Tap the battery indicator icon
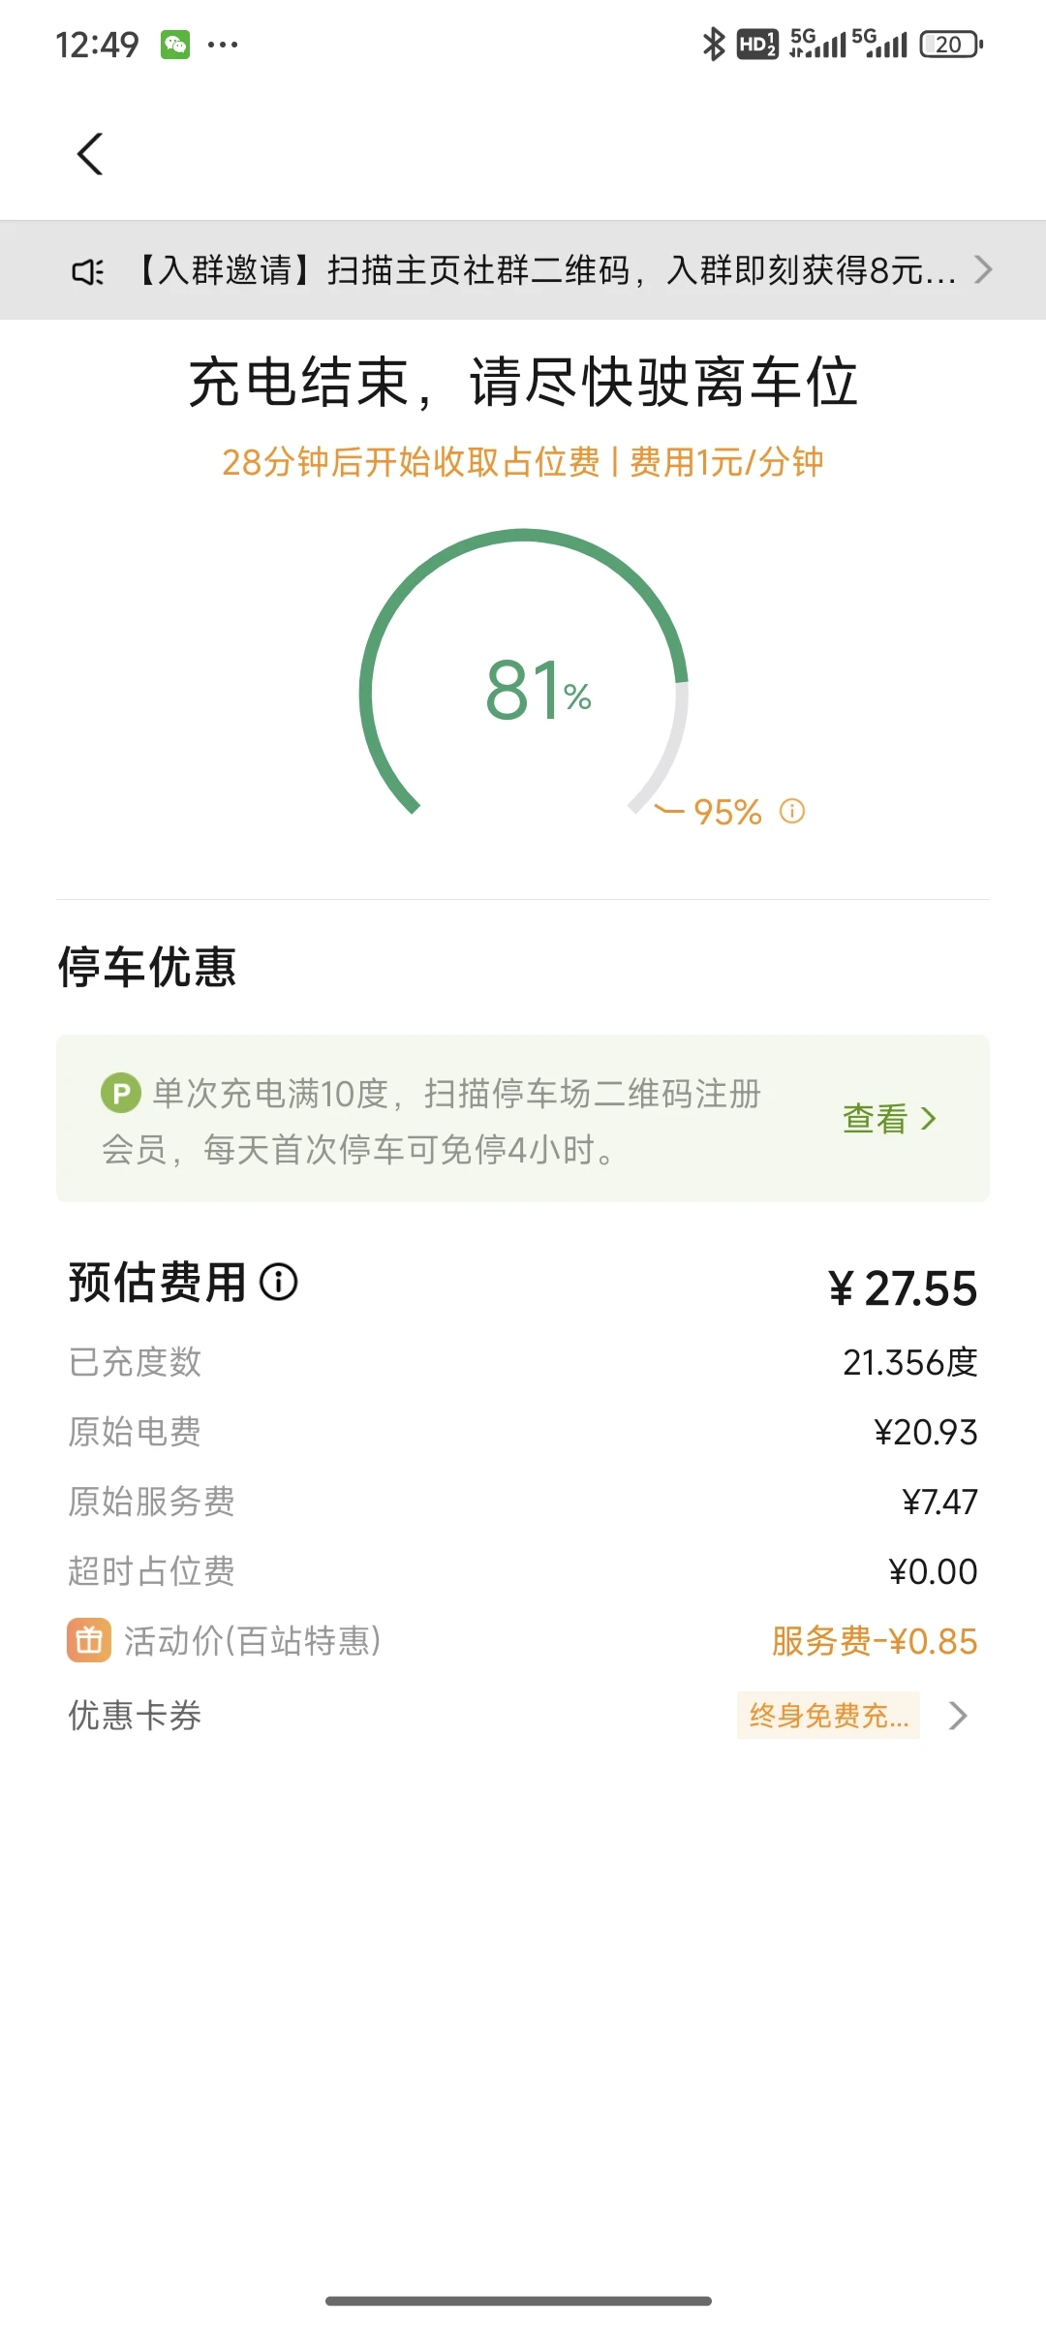 pyautogui.click(x=951, y=45)
